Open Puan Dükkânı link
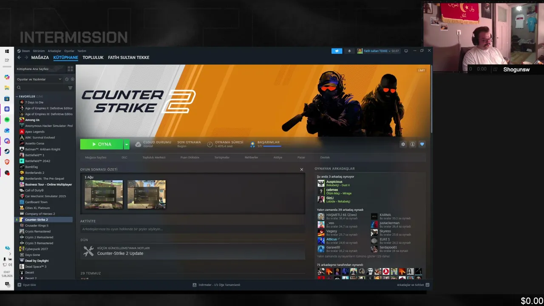 coord(190,157)
